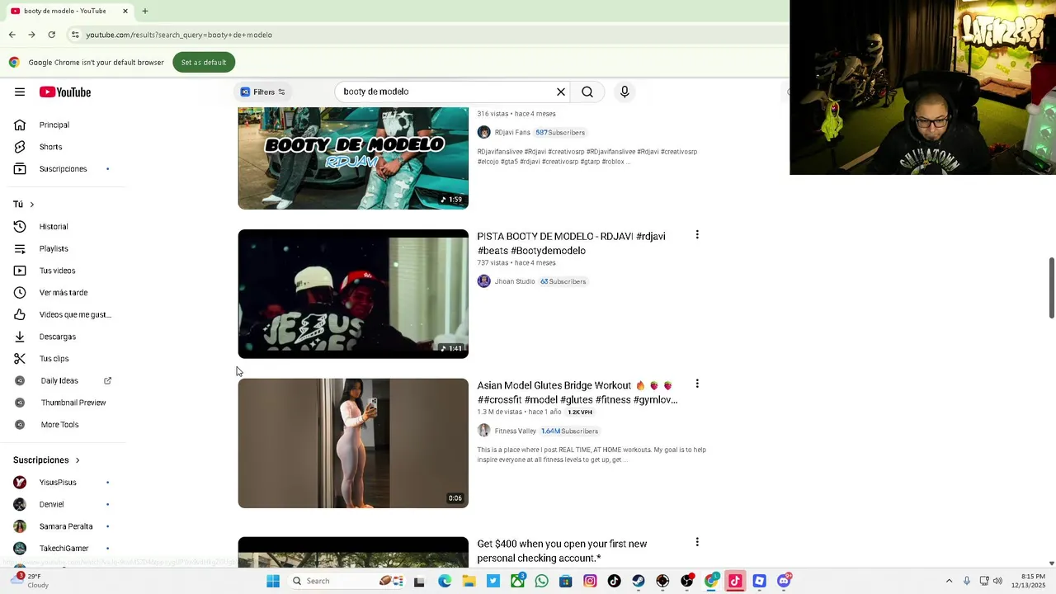Click the Samara Peralta channel avatar

click(x=20, y=526)
